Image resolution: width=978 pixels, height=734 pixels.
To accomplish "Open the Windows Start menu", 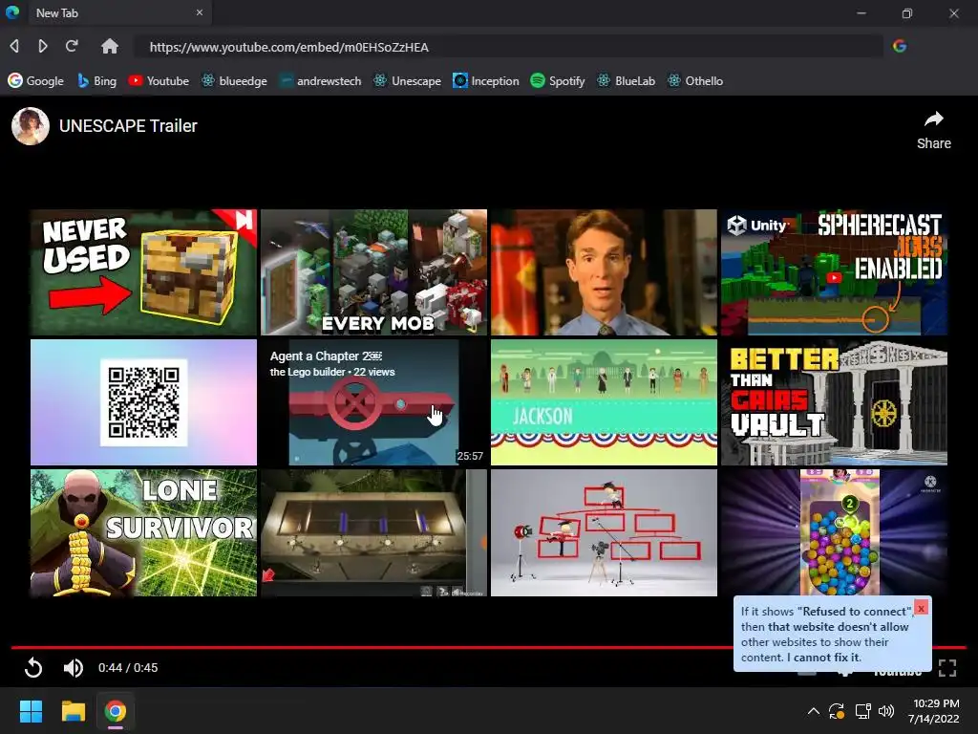I will pos(31,711).
